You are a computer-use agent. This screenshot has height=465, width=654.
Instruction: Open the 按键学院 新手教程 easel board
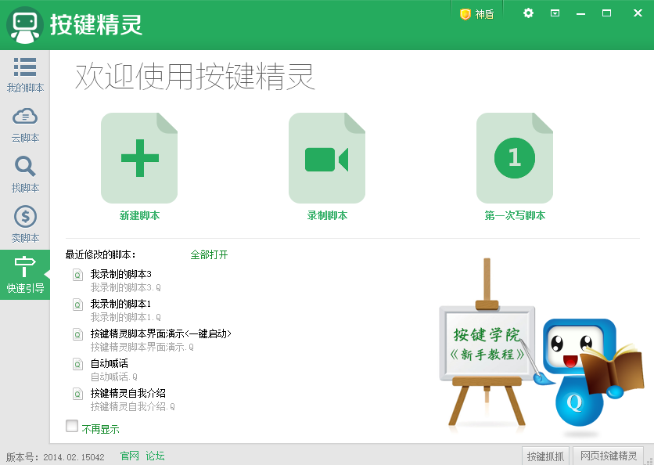[x=487, y=343]
